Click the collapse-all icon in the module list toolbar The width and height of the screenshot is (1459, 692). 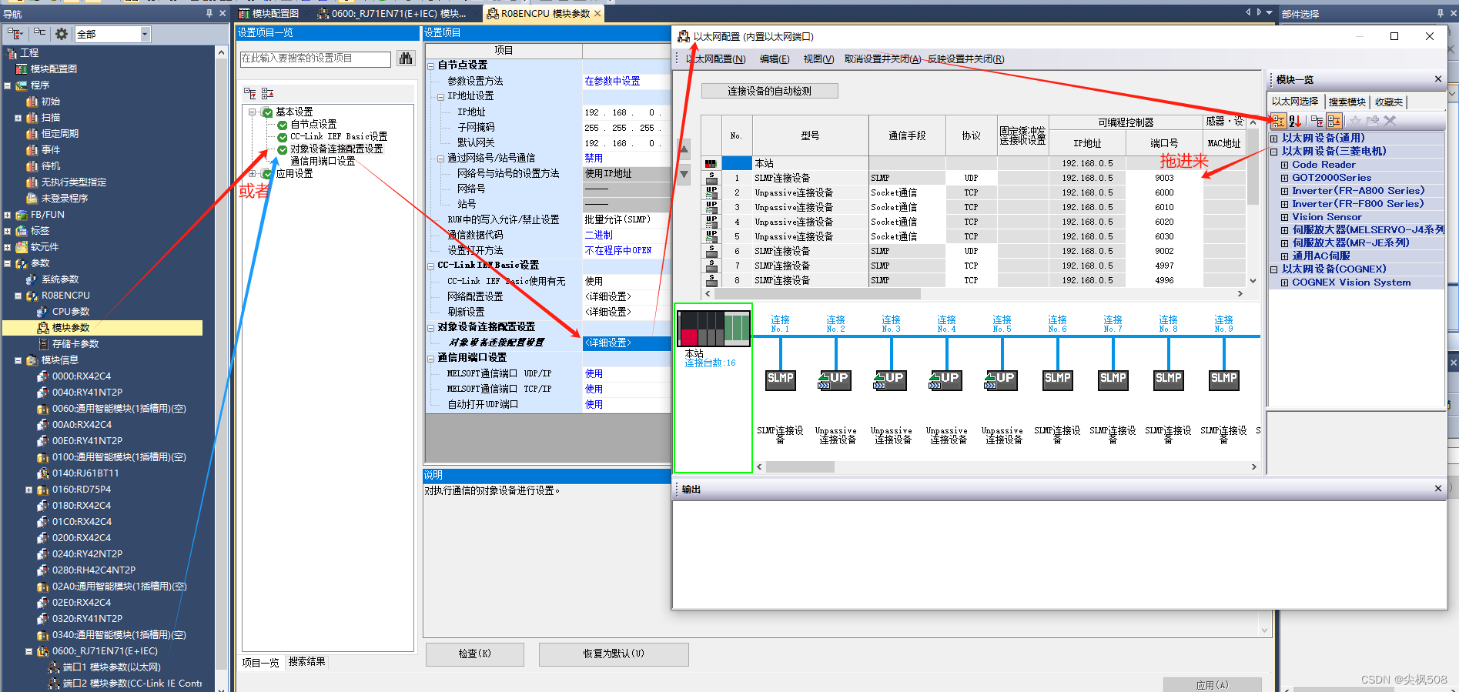tap(1334, 121)
